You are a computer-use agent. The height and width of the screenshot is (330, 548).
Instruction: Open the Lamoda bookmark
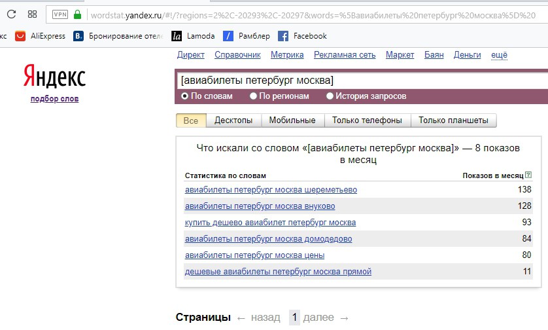[x=193, y=36]
